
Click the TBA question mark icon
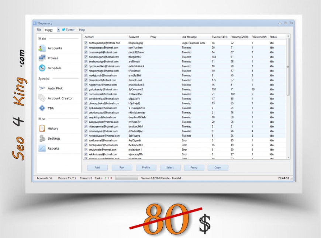coord(42,108)
